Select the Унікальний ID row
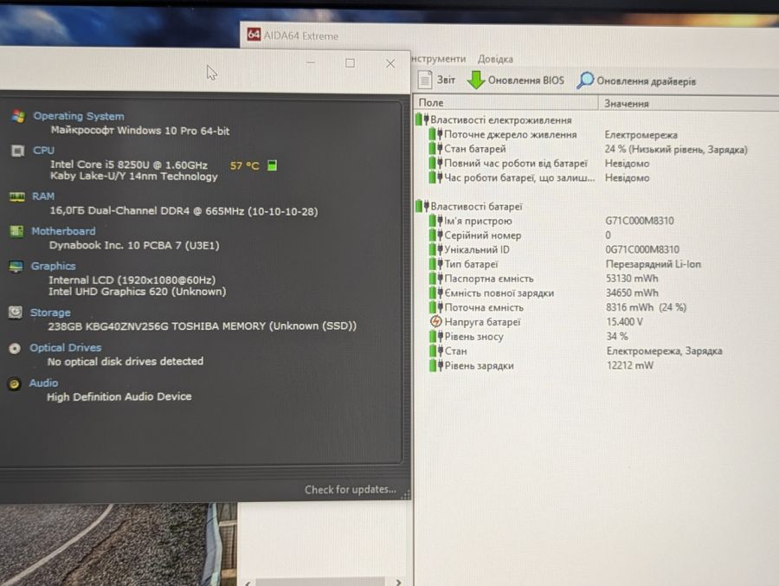 [596, 249]
